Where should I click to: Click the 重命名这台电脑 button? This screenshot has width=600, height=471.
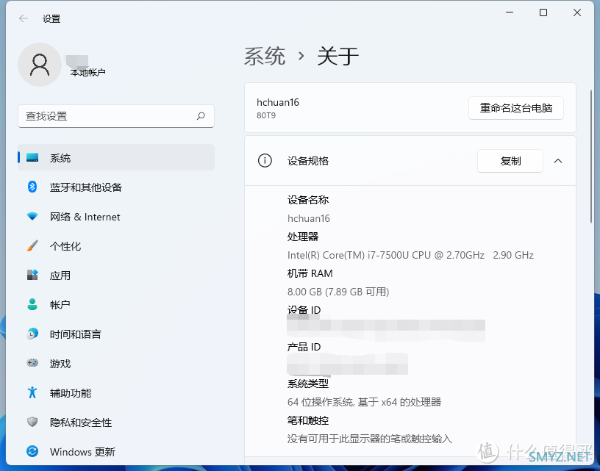click(516, 108)
